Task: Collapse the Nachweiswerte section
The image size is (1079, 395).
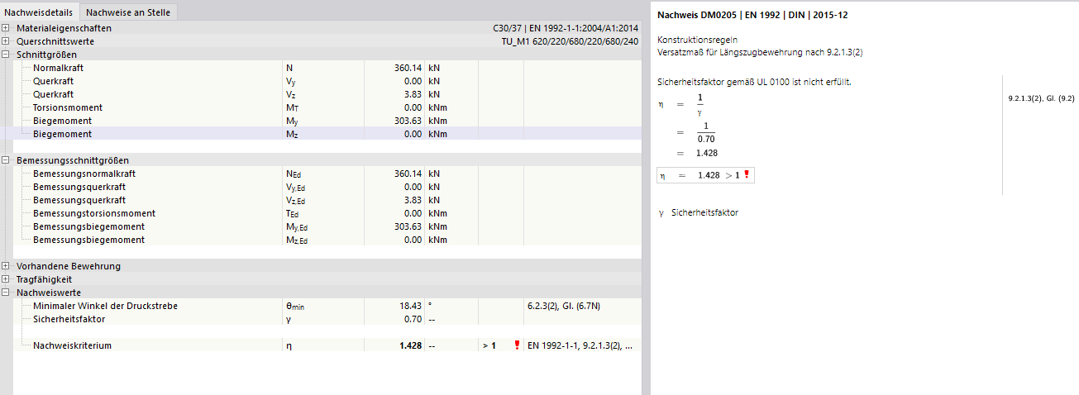Action: 7,293
